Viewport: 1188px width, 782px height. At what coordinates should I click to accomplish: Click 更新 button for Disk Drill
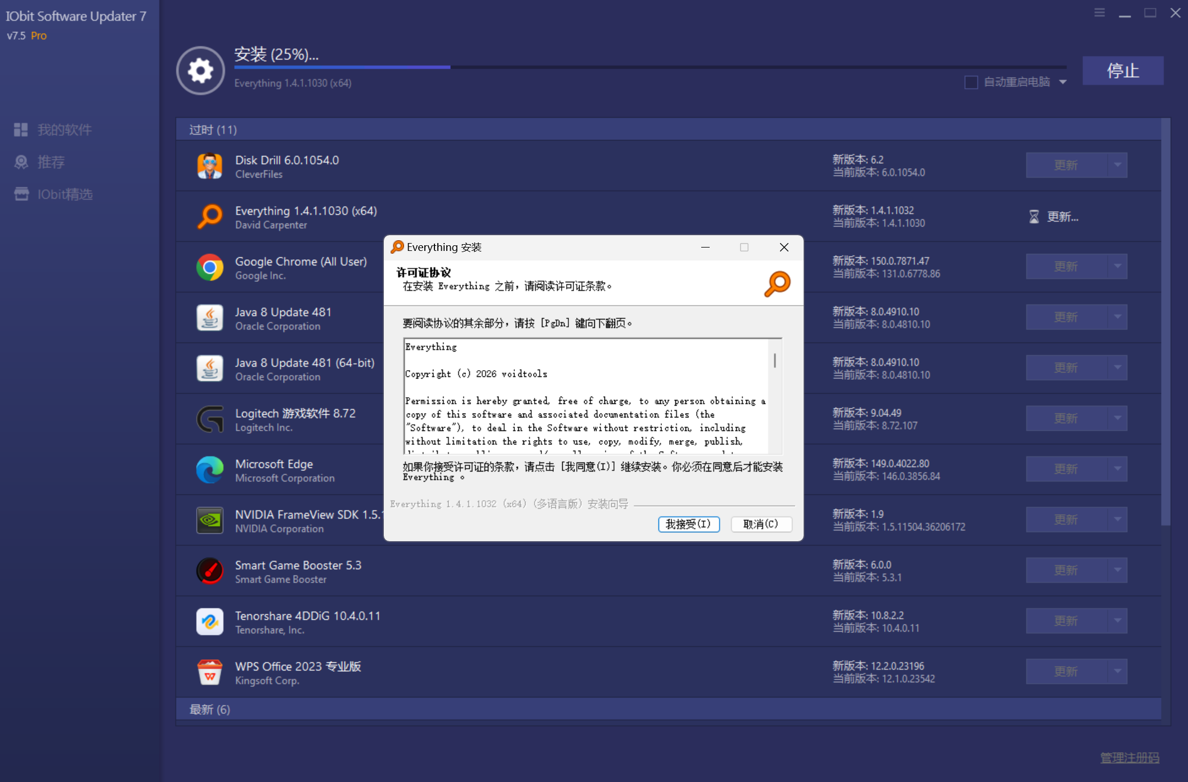coord(1066,165)
